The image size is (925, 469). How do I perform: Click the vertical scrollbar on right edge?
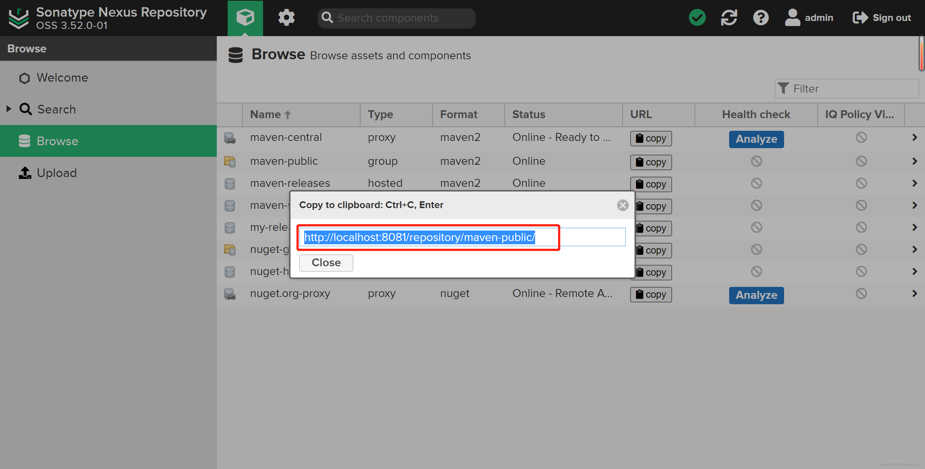pos(921,54)
